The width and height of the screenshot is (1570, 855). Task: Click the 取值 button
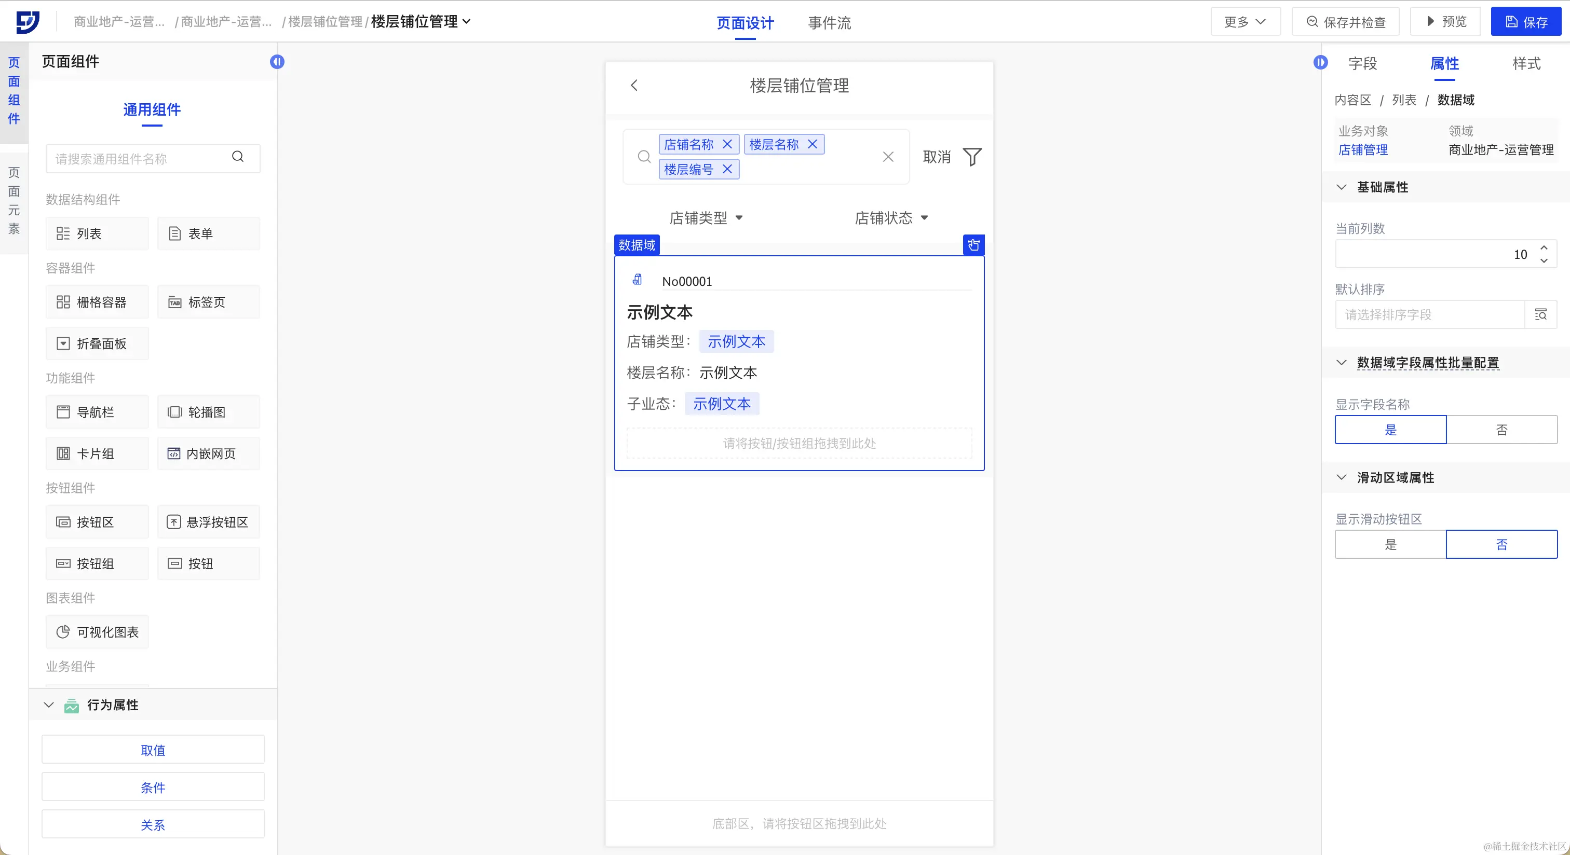point(153,750)
